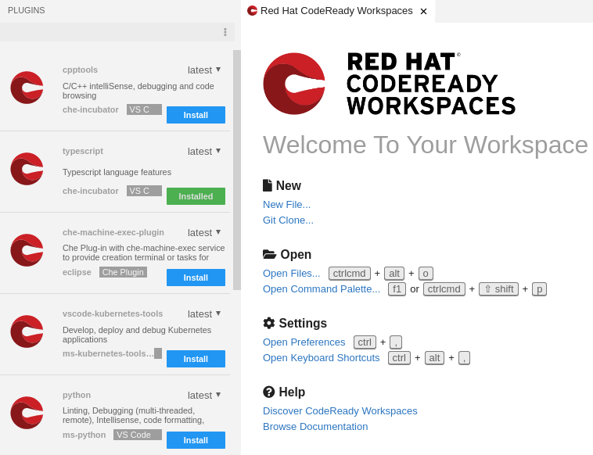This screenshot has width=593, height=455.
Task: Click the python plugin name
Action: click(77, 395)
